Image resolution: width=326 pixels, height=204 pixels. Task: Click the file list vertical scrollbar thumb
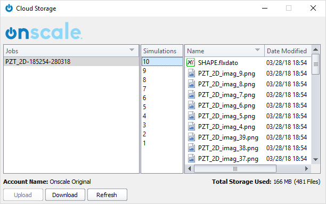tap(315, 64)
